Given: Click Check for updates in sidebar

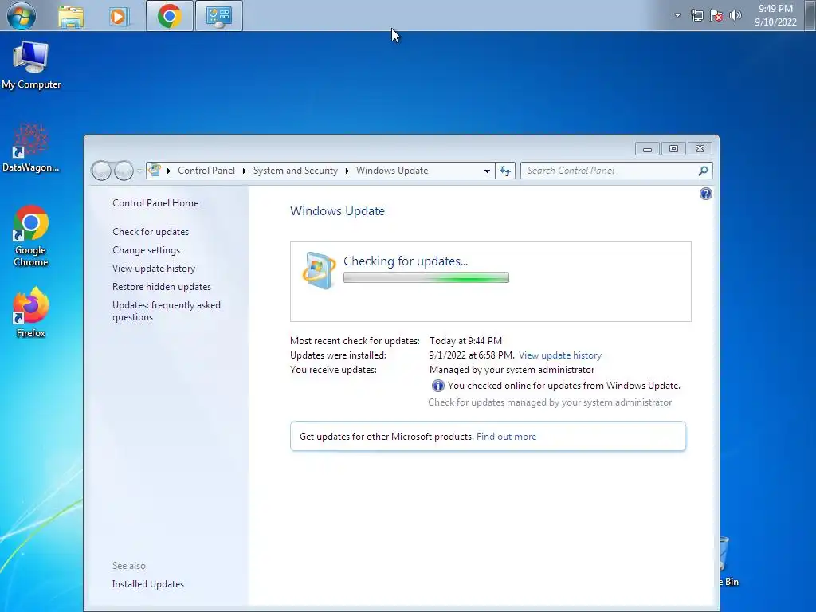Looking at the screenshot, I should [x=151, y=232].
